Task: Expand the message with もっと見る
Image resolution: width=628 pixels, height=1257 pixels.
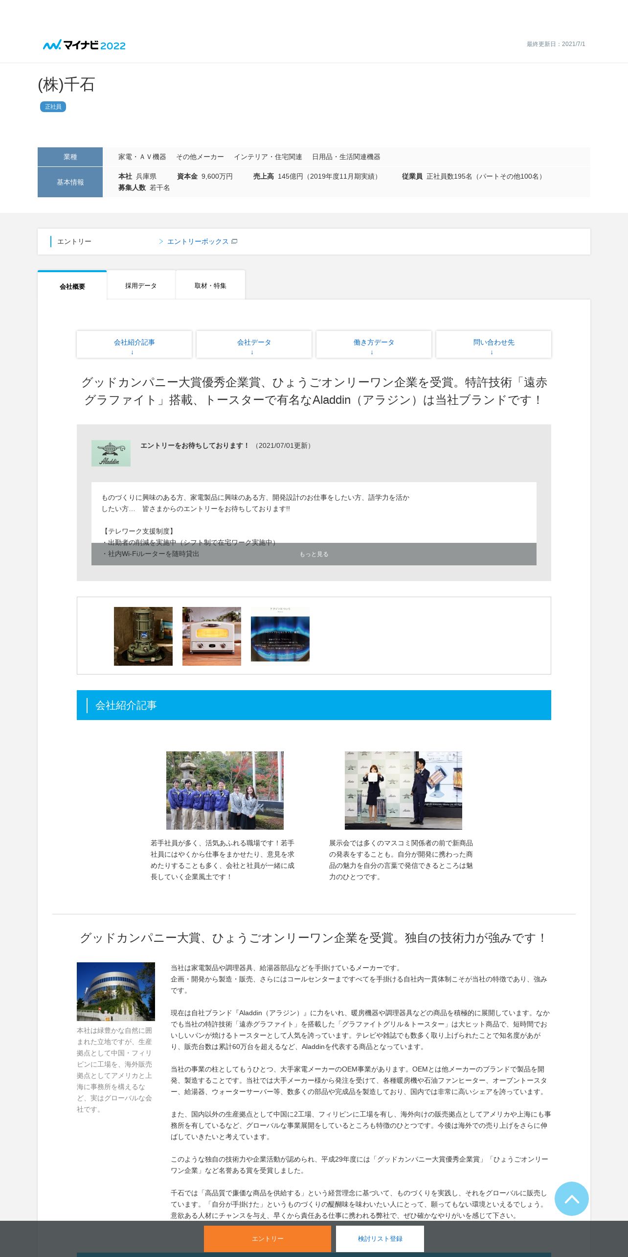Action: pyautogui.click(x=314, y=554)
